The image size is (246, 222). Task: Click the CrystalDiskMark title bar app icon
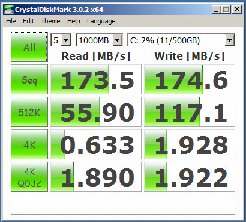[x=8, y=10]
